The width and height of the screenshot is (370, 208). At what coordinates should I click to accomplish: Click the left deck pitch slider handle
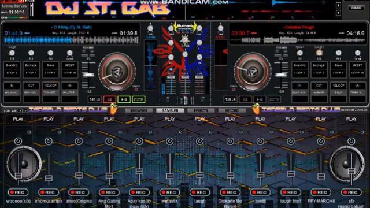pyautogui.click(x=88, y=75)
